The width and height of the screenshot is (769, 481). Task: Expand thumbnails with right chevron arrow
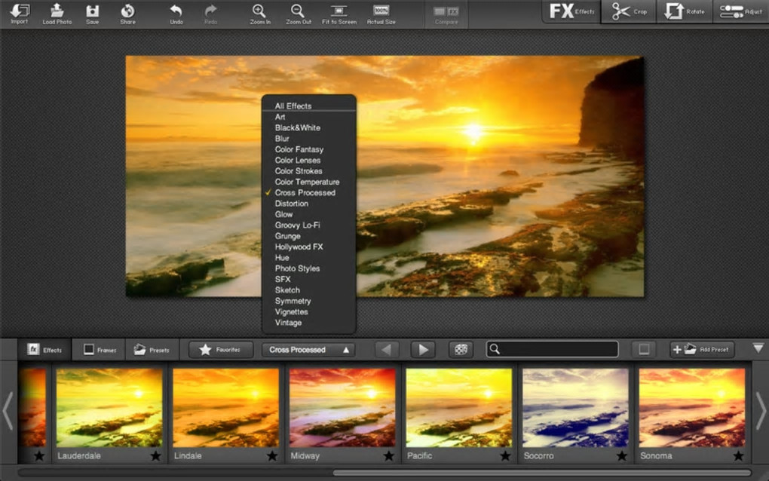pyautogui.click(x=761, y=411)
